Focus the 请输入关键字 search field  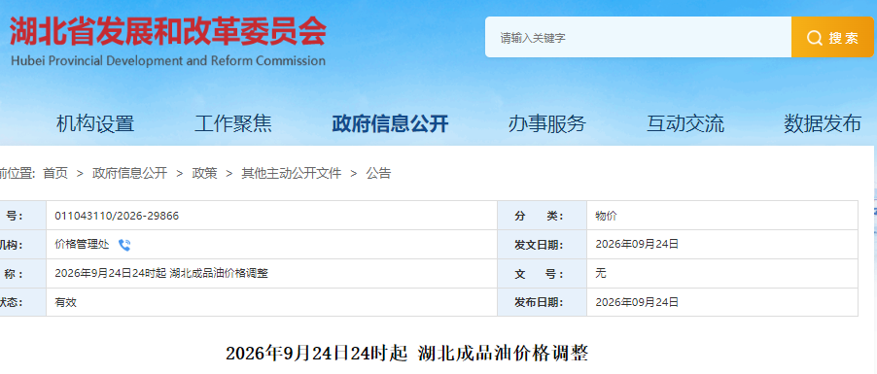click(638, 37)
